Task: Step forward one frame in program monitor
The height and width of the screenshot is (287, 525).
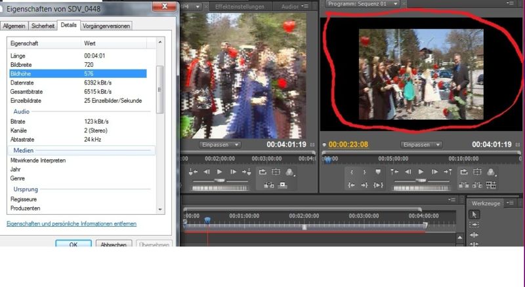Action: coord(433,172)
